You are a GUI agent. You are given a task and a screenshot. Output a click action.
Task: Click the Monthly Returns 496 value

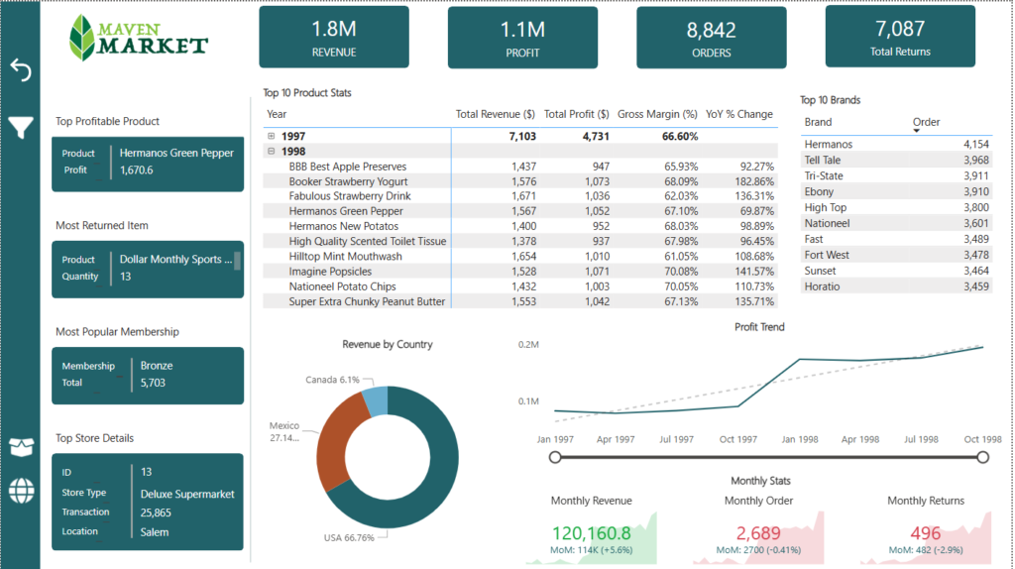click(925, 532)
